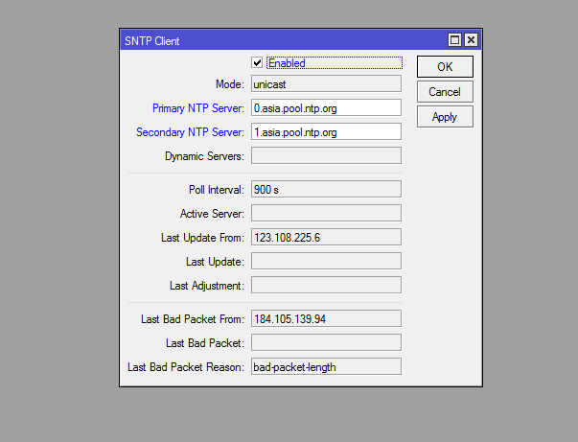Close the SNTP Client window

pyautogui.click(x=471, y=40)
